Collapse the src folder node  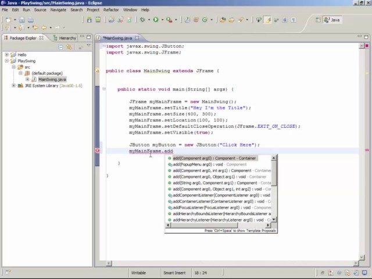(x=13, y=67)
